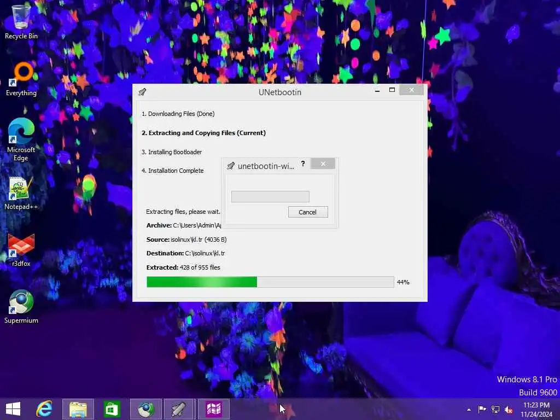
Task: Open the Action Center flag icon
Action: click(482, 409)
